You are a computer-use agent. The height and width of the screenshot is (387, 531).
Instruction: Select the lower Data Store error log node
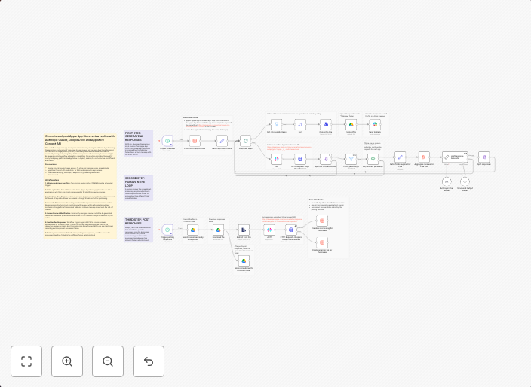coord(322,242)
